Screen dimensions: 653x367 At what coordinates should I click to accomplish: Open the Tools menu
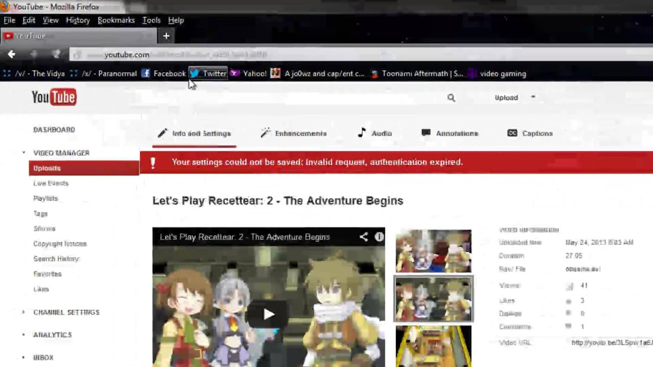tap(152, 20)
